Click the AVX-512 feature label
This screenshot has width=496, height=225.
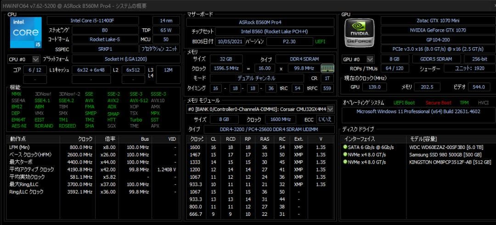(139, 100)
